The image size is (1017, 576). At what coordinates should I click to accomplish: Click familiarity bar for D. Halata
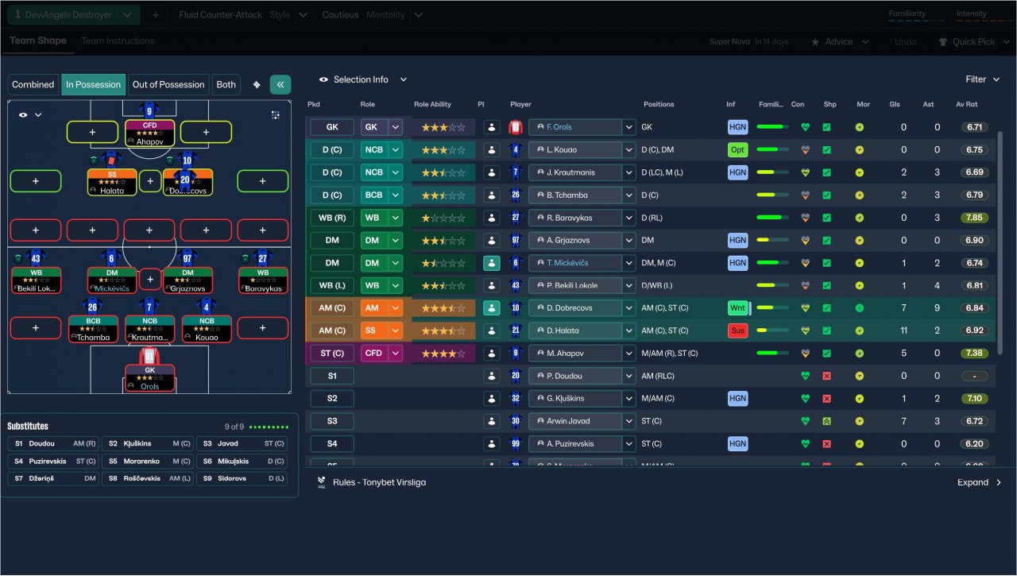coord(772,331)
